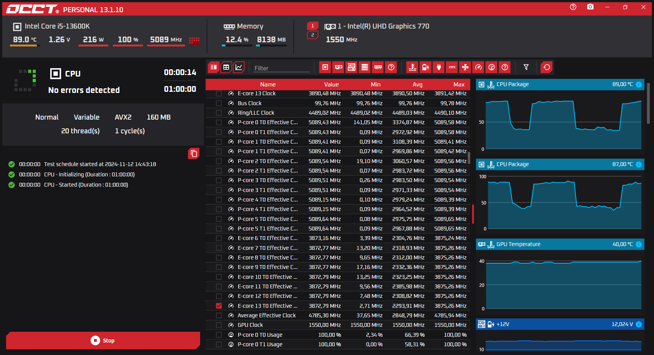Click the Filter text field
This screenshot has width=654, height=355.
(282, 68)
